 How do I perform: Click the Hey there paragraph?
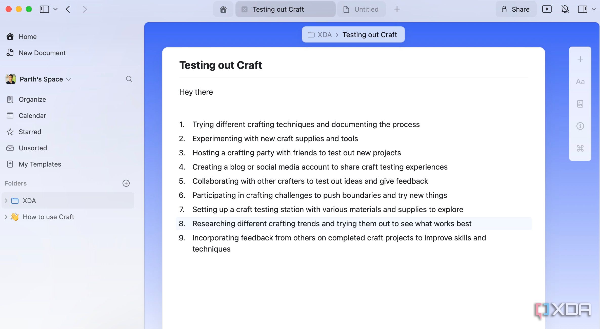[196, 92]
